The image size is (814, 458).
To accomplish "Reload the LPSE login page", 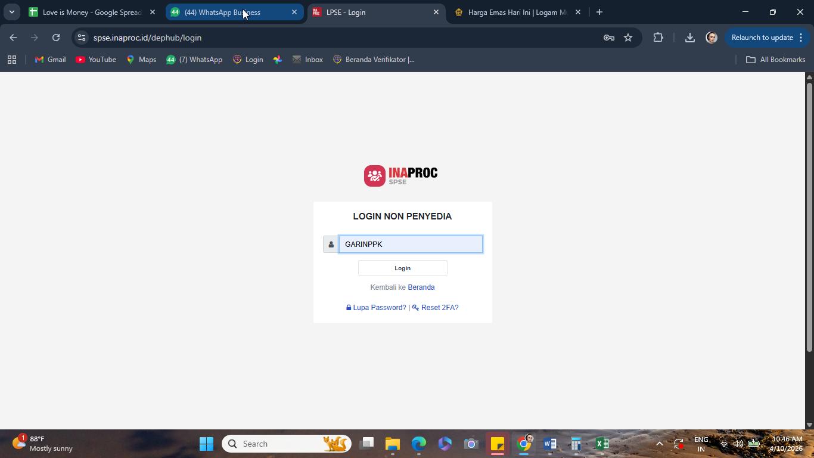I will (56, 38).
